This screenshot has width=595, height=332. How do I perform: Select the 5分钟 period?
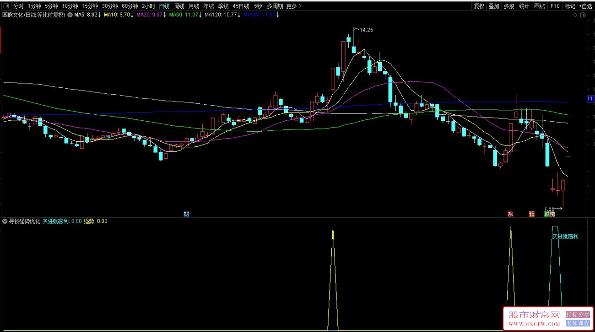click(51, 6)
